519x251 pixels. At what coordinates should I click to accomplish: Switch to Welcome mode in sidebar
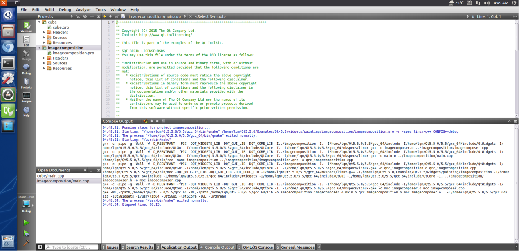pyautogui.click(x=26, y=27)
